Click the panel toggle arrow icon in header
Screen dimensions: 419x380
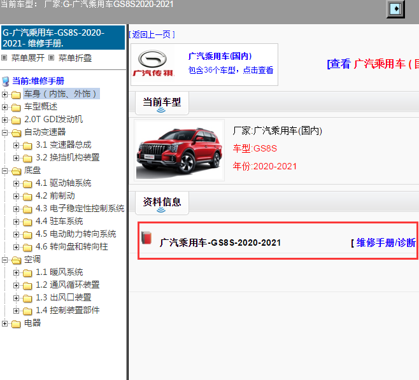[395, 9]
